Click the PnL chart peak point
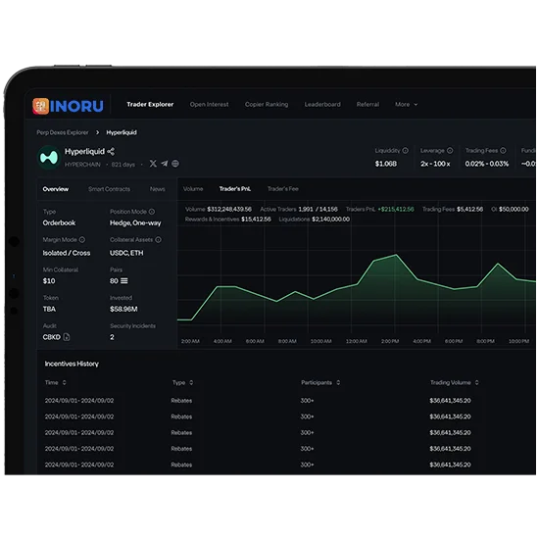539x539 pixels. [x=396, y=255]
